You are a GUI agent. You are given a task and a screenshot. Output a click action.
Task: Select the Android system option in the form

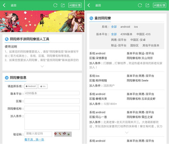[31, 86]
